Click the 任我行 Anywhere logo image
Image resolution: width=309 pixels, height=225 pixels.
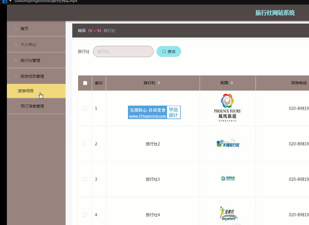tap(229, 214)
